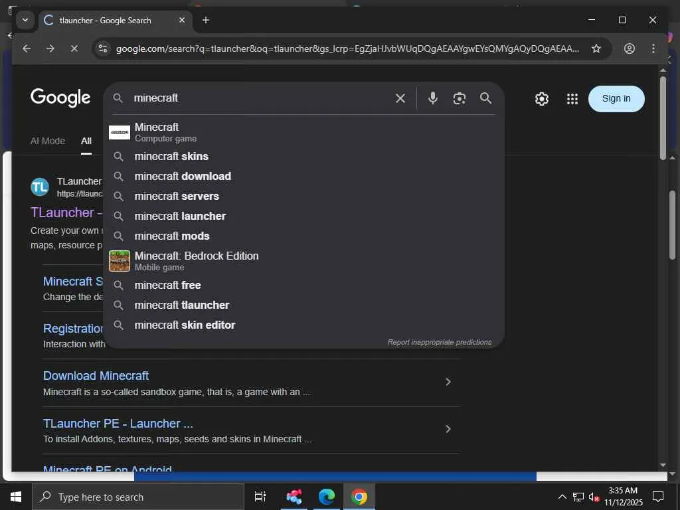
Task: Click inside the minecraft search field
Action: [260, 98]
